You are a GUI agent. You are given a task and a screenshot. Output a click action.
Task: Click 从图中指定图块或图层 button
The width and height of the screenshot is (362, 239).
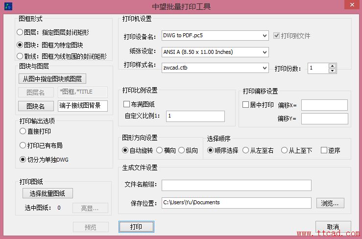click(52, 79)
